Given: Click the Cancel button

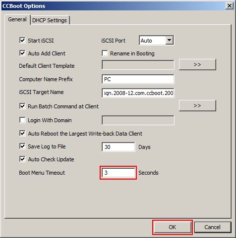Looking at the screenshot, I should pos(213,227).
